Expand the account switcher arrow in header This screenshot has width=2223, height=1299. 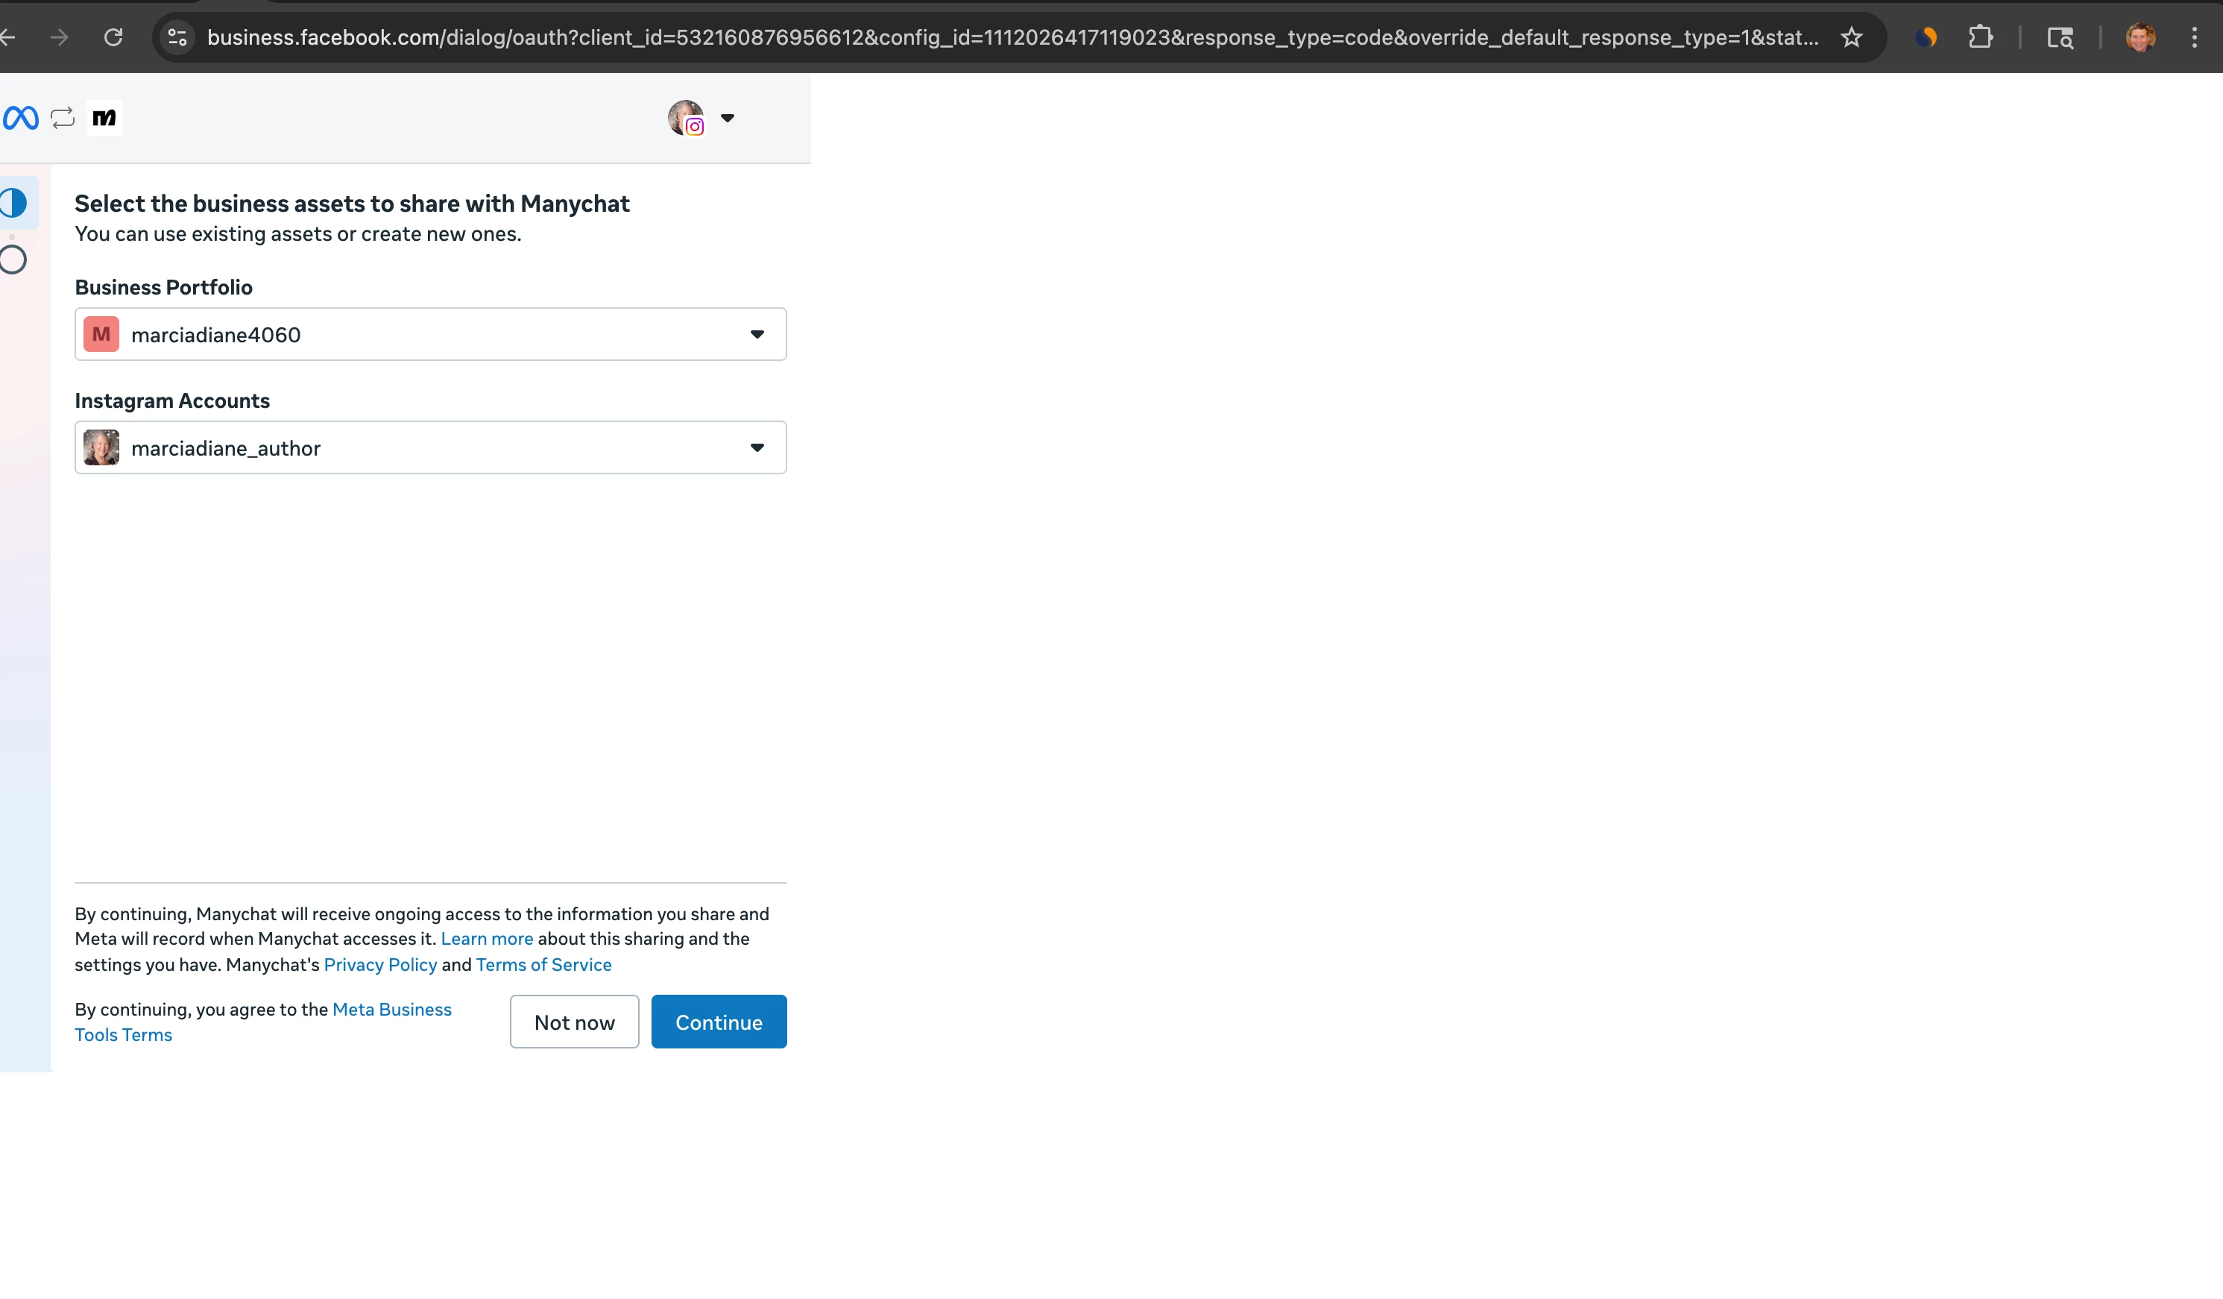click(728, 117)
